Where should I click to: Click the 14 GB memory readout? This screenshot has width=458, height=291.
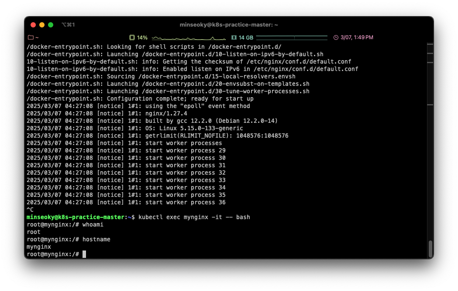click(x=246, y=37)
